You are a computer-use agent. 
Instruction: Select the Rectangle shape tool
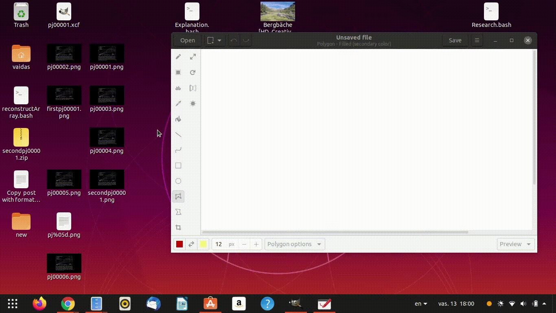pos(178,165)
